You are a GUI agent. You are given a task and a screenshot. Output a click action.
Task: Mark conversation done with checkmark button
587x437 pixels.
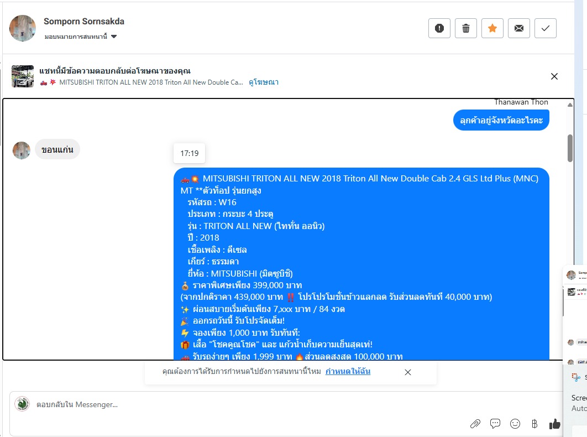click(546, 28)
